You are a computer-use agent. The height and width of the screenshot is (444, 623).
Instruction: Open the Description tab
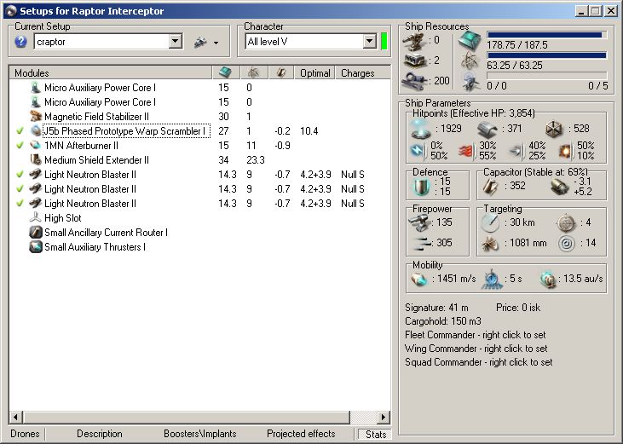pos(100,434)
